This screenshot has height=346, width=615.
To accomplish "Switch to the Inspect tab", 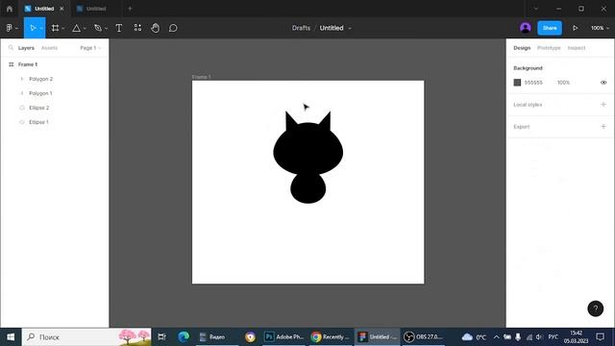I will pos(577,48).
